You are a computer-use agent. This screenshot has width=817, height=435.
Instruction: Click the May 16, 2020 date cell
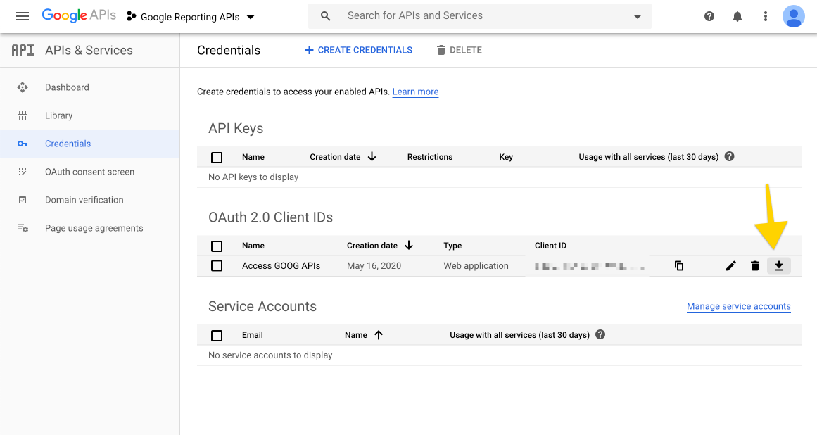click(374, 265)
